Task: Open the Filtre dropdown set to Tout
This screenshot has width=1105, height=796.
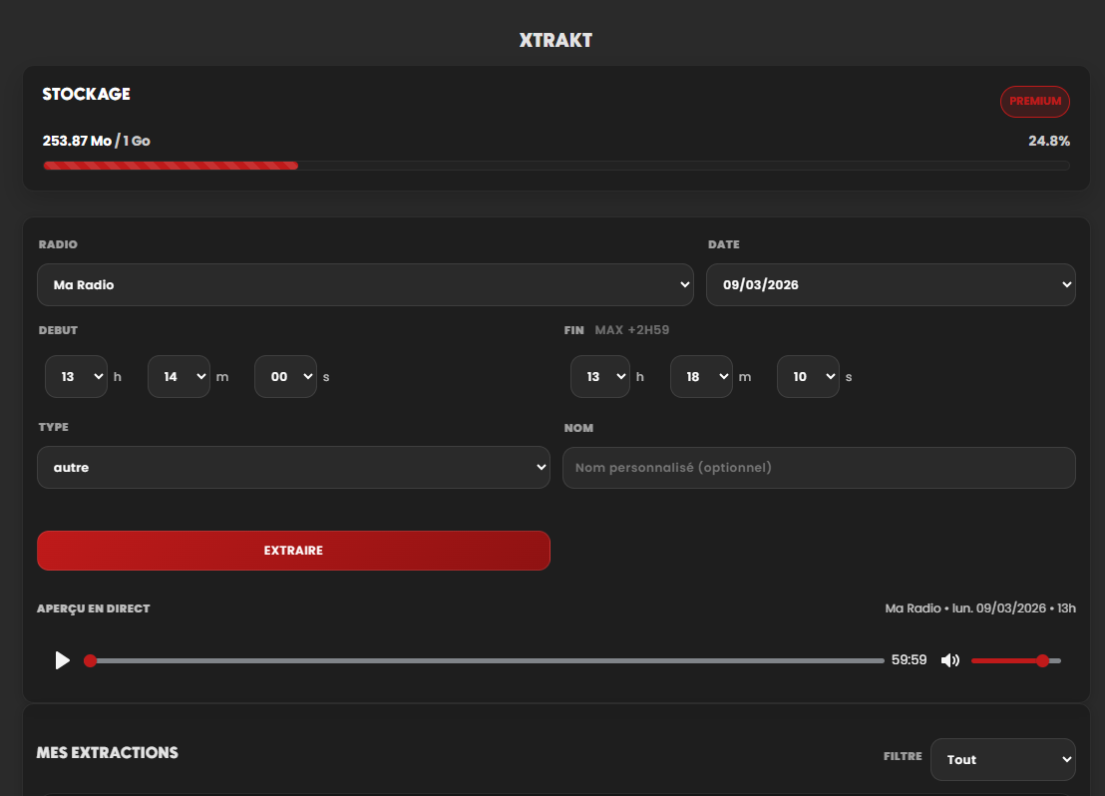Action: click(1002, 759)
